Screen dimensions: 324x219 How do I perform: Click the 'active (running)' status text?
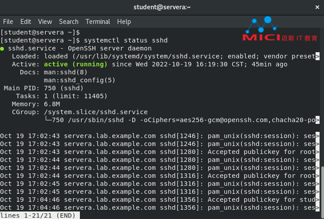click(x=75, y=64)
